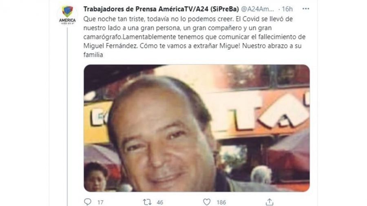Like the tweet with the heart icon
The height and width of the screenshot is (206, 367).
coord(207,202)
